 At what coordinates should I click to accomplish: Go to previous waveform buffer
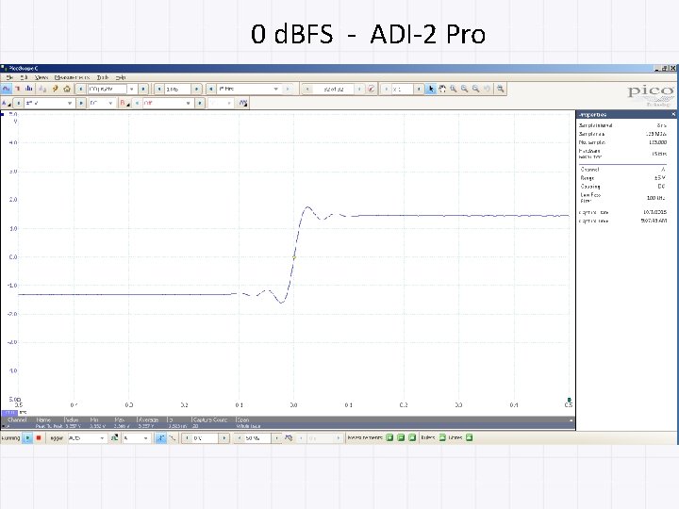pos(307,89)
